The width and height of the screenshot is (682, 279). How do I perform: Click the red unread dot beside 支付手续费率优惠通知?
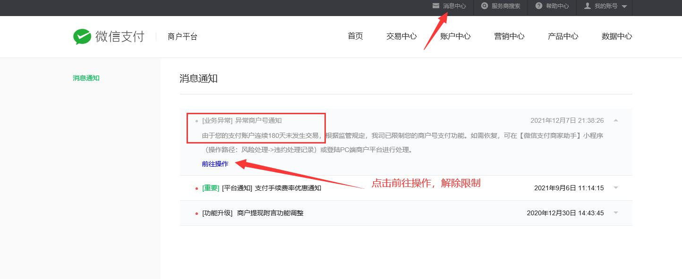click(x=196, y=188)
